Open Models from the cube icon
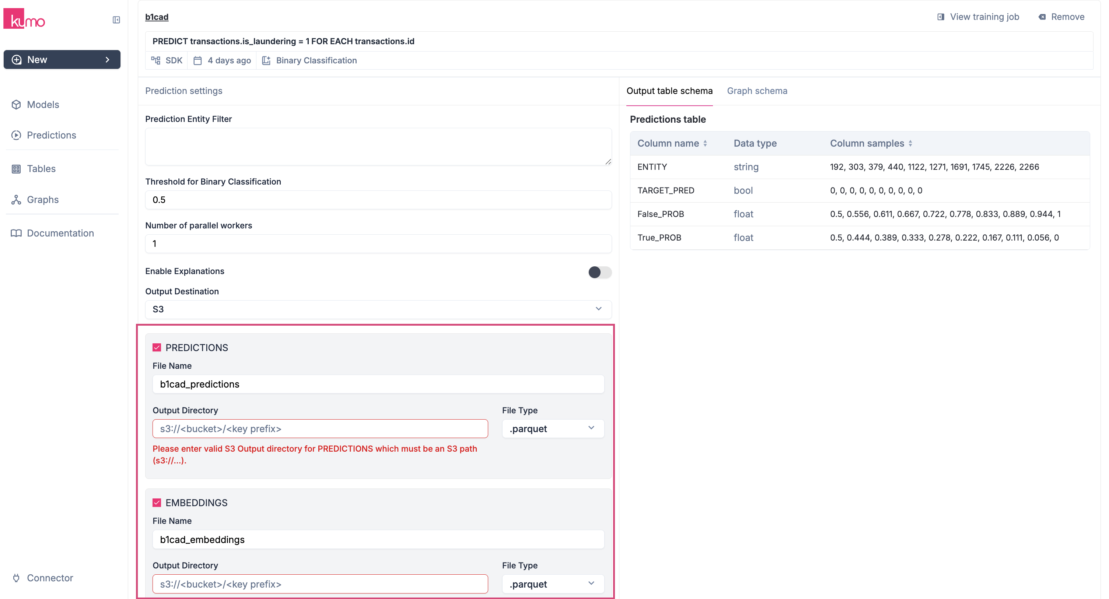Screen dimensions: 1109x599 click(x=16, y=105)
